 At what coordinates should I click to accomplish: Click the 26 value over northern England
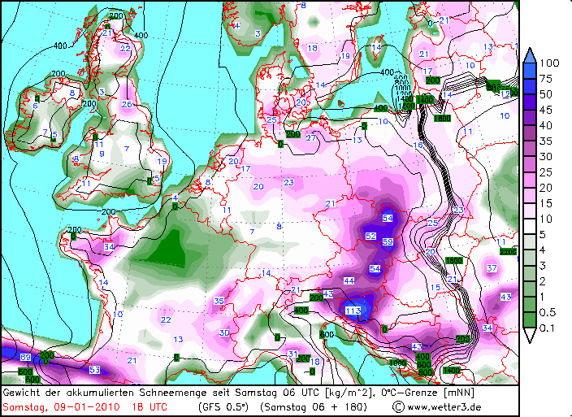(x=127, y=104)
